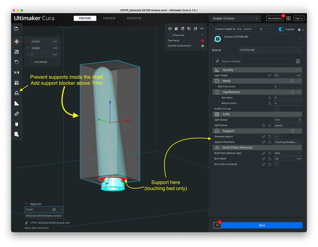This screenshot has width=318, height=247.
Task: Click Sign in button
Action: [x=299, y=18]
